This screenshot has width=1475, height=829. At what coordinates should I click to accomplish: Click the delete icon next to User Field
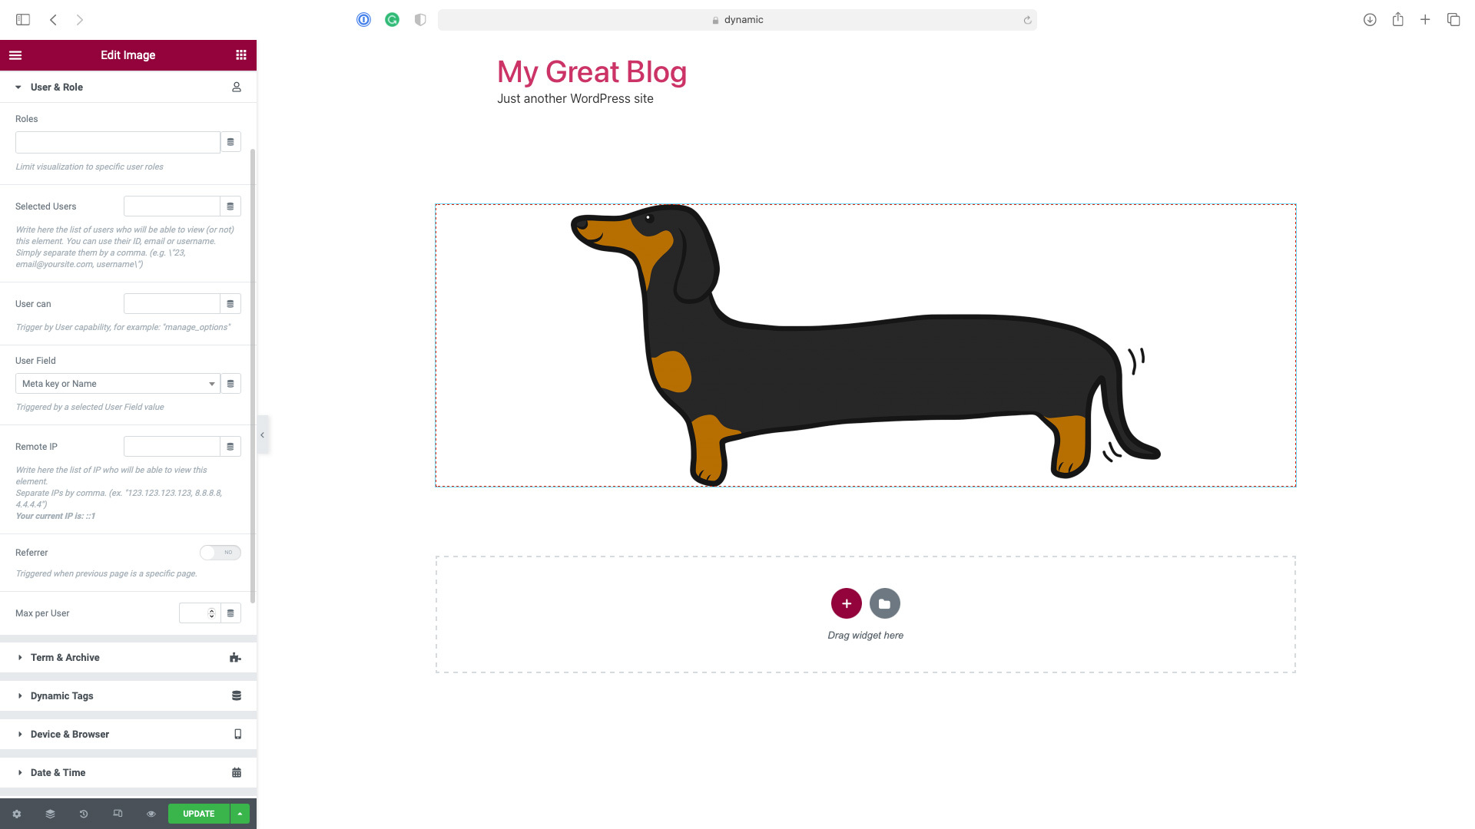coord(230,382)
